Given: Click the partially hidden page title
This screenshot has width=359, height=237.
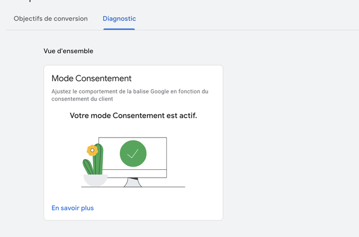Looking at the screenshot, I should [x=33, y=2].
